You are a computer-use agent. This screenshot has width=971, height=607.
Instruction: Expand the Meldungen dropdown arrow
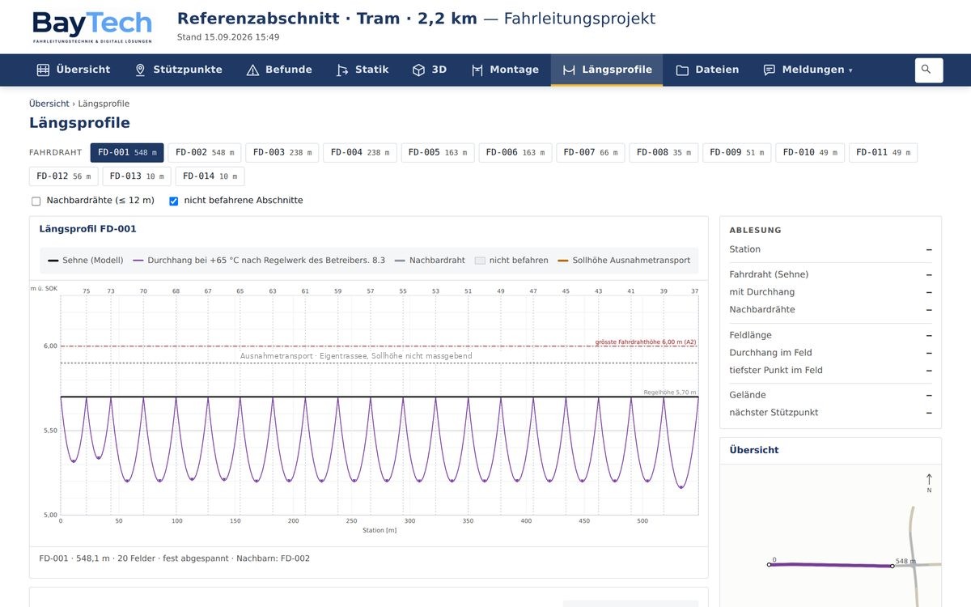[850, 70]
